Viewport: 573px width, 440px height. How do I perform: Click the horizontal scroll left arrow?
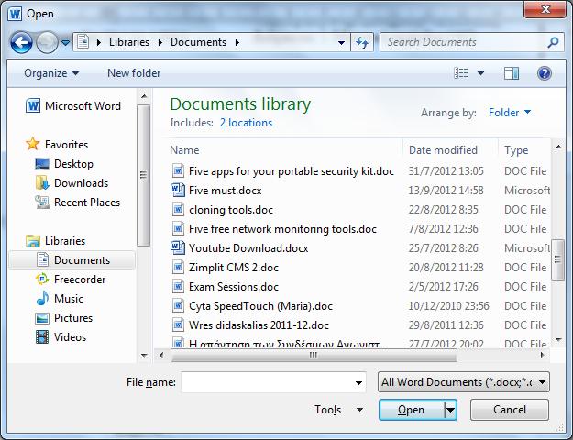point(161,355)
